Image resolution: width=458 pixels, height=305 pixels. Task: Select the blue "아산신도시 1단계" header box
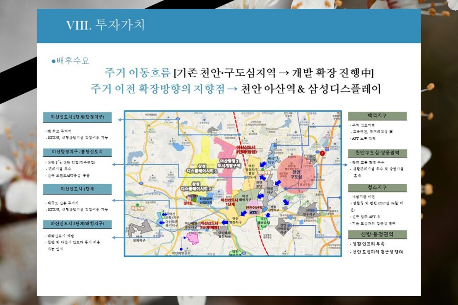[77, 189]
